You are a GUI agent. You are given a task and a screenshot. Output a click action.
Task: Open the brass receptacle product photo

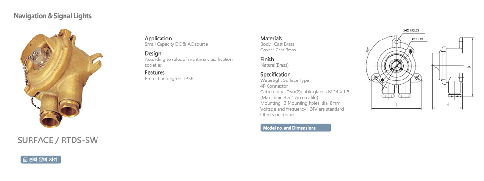coord(62,78)
